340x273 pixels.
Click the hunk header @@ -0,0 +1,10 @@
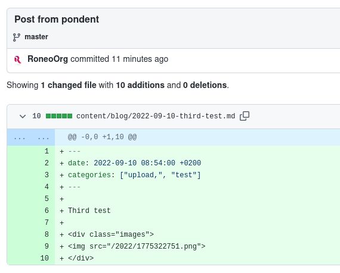(102, 137)
